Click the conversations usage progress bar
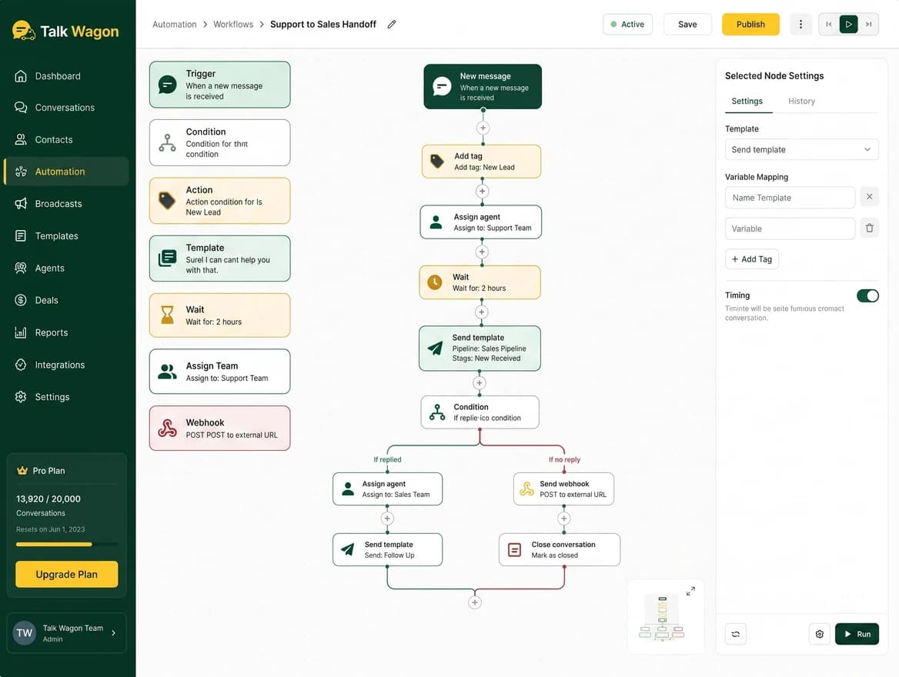The height and width of the screenshot is (677, 899). coord(66,544)
